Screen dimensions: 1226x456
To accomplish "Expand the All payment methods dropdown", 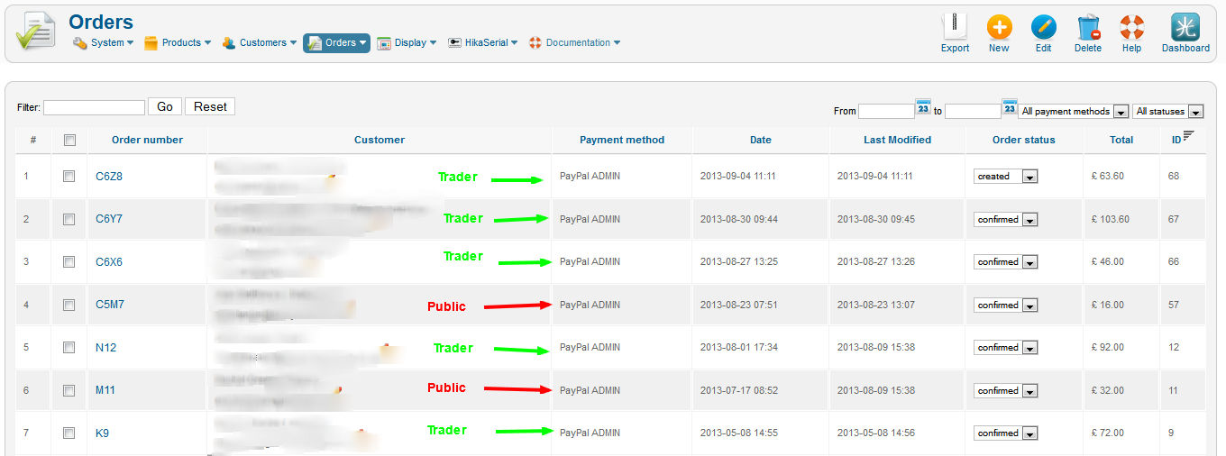I will 1074,111.
